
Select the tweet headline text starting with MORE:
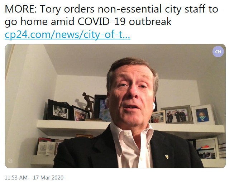tap(111, 15)
